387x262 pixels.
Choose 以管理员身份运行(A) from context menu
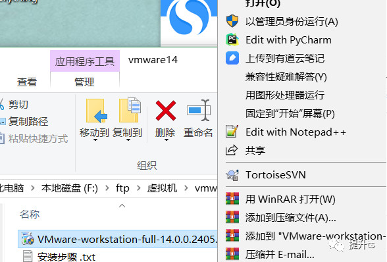pyautogui.click(x=292, y=22)
